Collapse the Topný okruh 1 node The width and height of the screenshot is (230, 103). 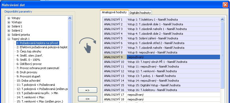click(x=9, y=39)
